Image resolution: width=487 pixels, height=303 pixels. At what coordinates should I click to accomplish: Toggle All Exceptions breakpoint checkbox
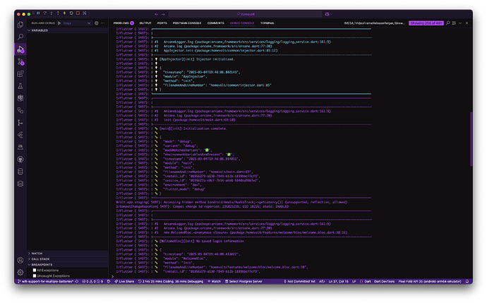coord(35,271)
